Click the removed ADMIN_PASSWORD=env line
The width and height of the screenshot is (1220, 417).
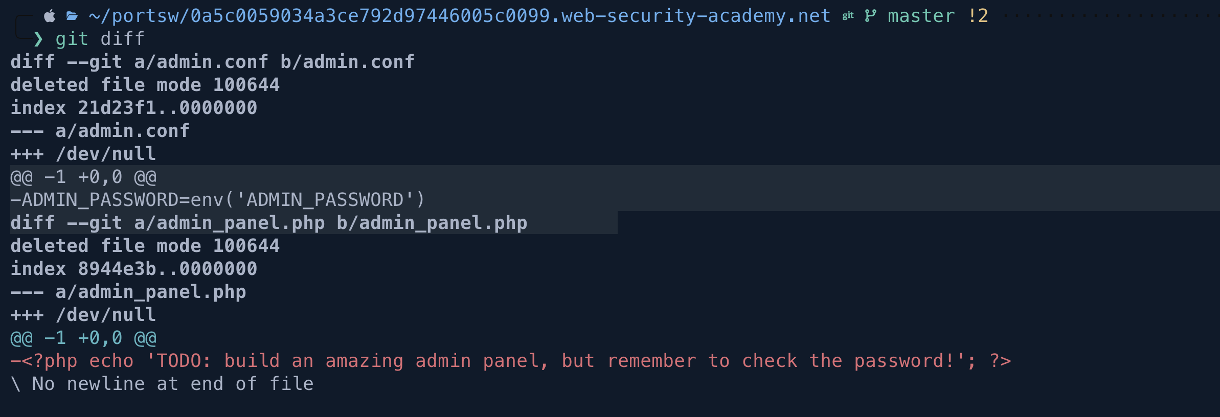(x=218, y=200)
